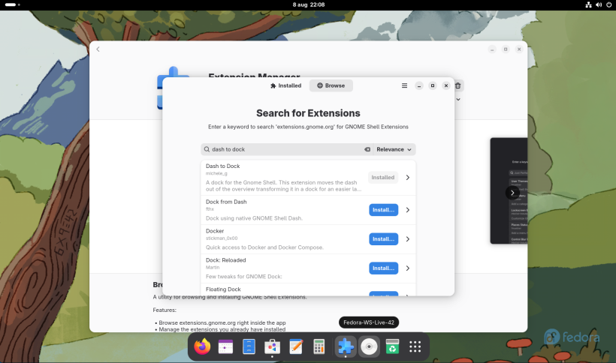
Task: Open GNOME Software from the dock
Action: click(x=272, y=346)
